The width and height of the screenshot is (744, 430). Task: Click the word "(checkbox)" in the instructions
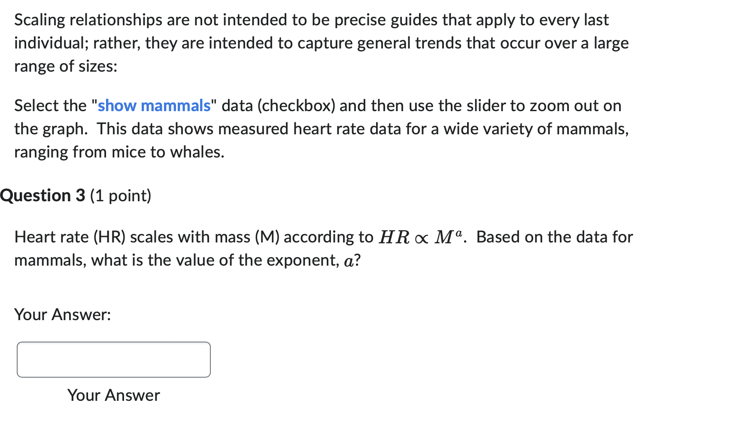click(x=296, y=106)
